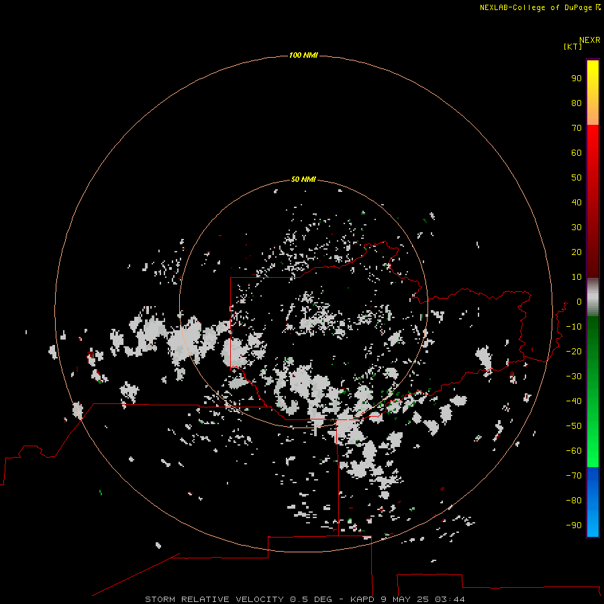Click the 40 value on the velocity scale
This screenshot has width=604, height=604.
tap(576, 203)
